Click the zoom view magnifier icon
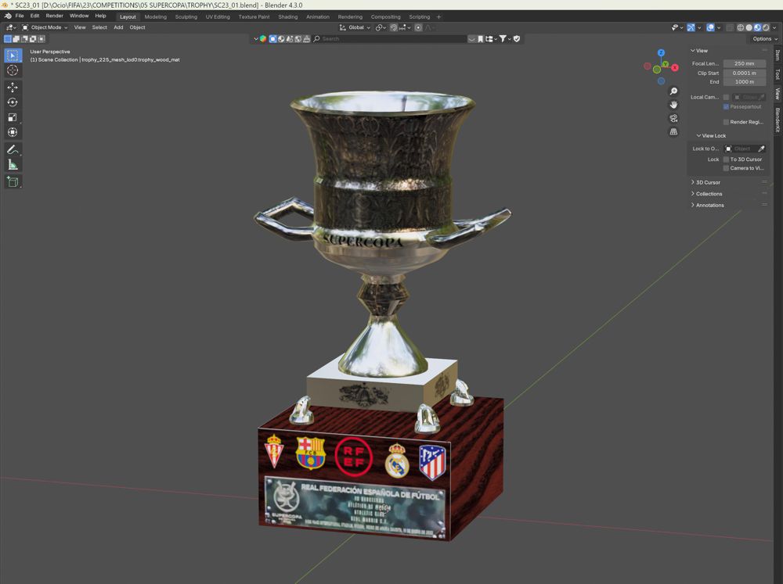Viewport: 783px width, 584px height. [x=673, y=91]
